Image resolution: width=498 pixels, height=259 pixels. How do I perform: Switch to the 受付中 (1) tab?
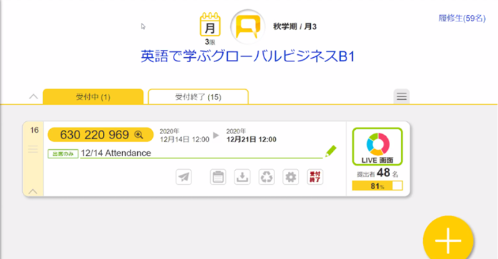[x=93, y=97]
